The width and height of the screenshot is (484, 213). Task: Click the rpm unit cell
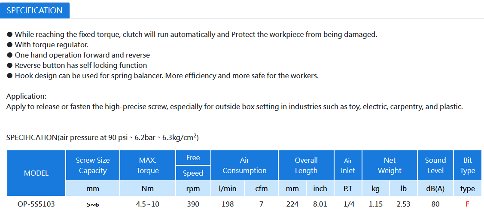tap(193, 189)
